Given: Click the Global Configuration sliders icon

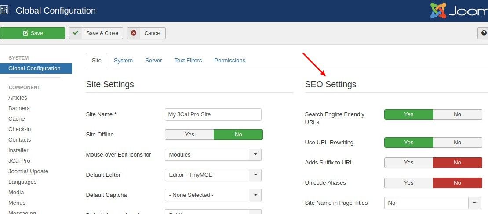Looking at the screenshot, I should (5, 10).
